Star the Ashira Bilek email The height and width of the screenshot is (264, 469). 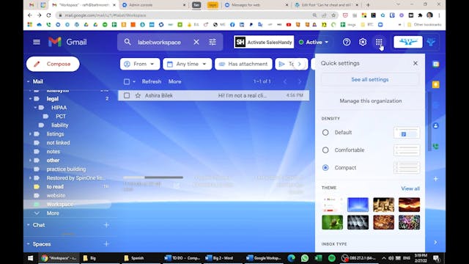(138, 95)
